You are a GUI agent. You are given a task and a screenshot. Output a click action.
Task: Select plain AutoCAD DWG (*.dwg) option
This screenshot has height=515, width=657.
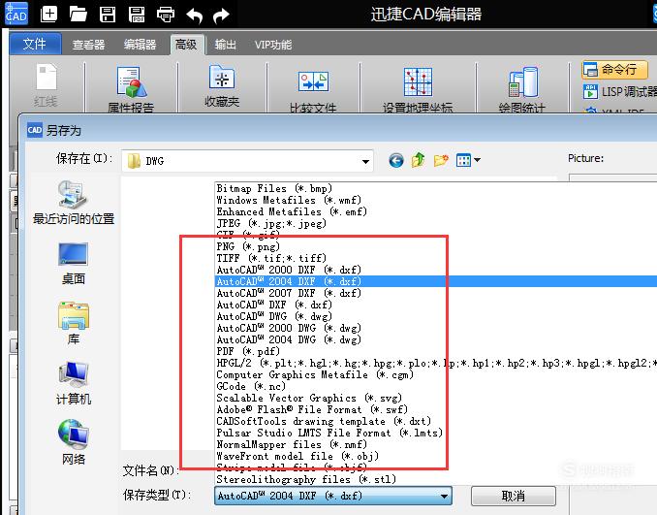(x=274, y=316)
